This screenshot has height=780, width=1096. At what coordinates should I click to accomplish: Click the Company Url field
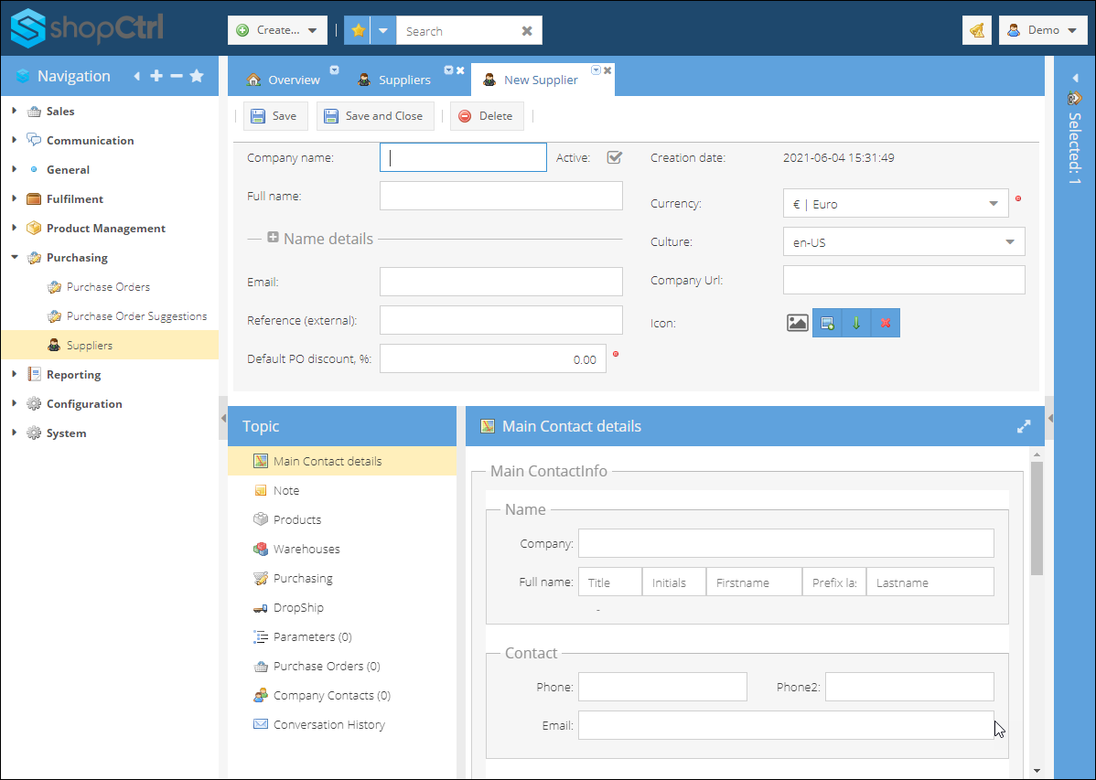[904, 280]
